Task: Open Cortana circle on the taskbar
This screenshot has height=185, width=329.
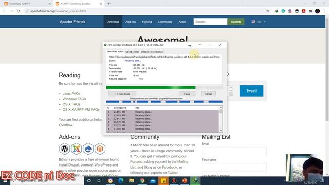Action: click(x=89, y=180)
